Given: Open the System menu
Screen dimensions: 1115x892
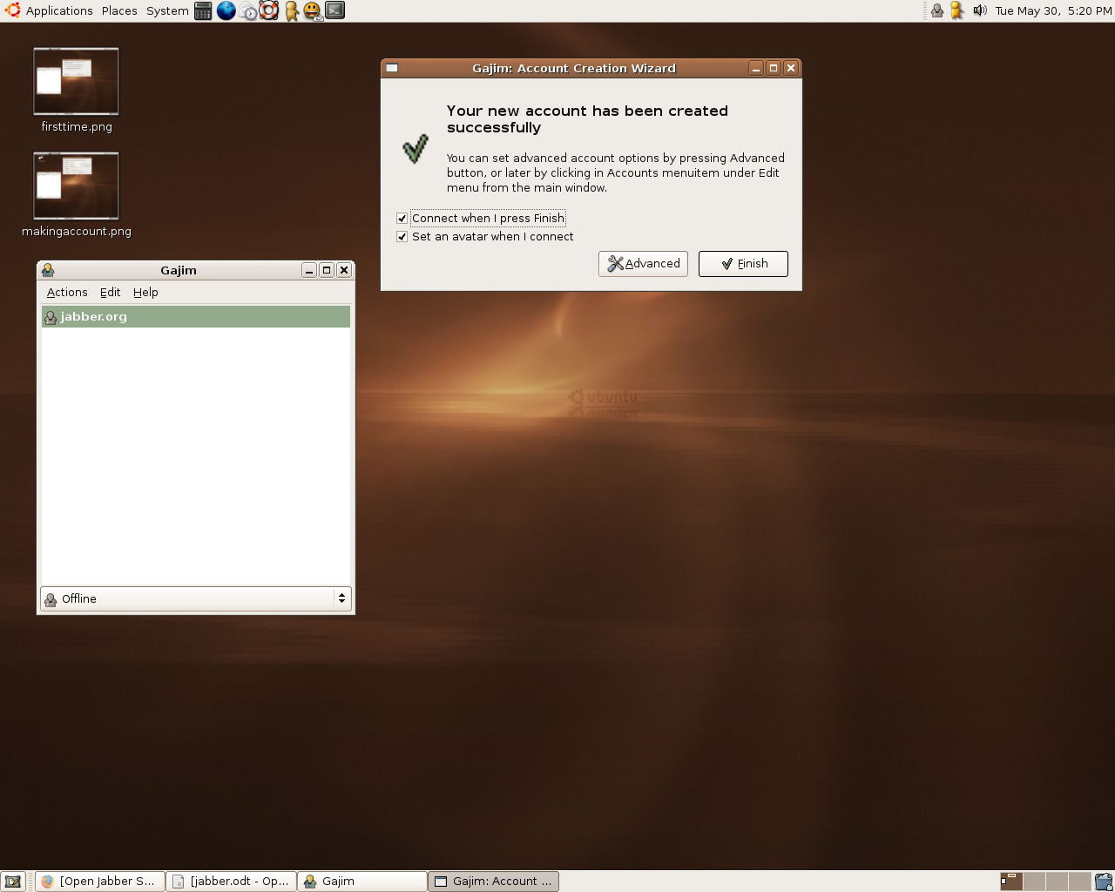Looking at the screenshot, I should tap(167, 10).
